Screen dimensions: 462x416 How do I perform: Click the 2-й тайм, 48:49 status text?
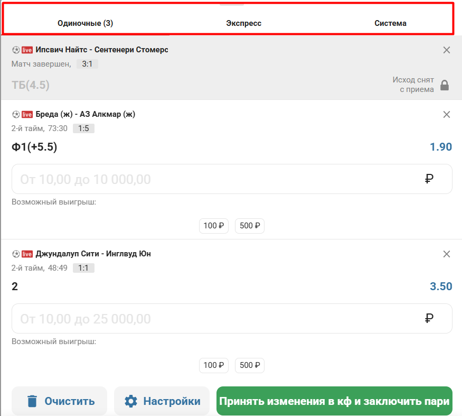40,268
